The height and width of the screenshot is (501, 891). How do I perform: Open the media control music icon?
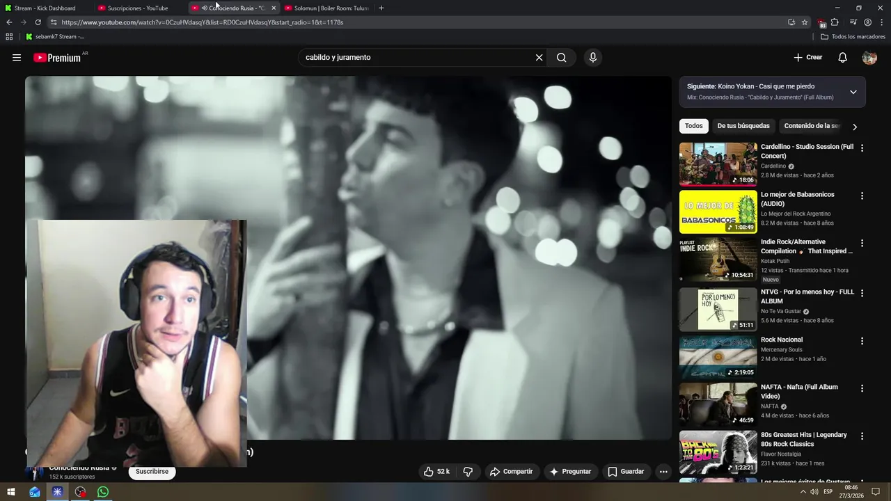(853, 22)
